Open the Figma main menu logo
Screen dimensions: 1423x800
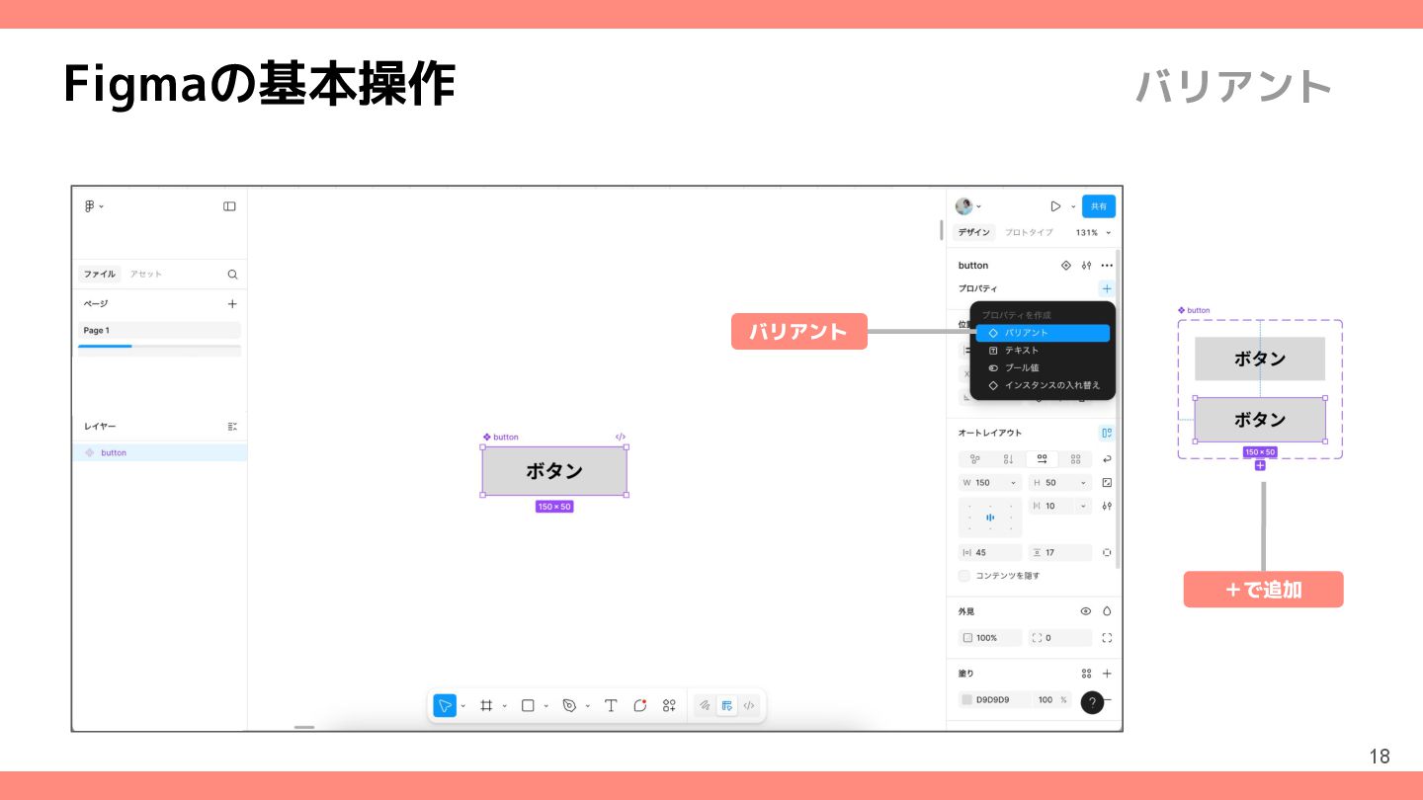tap(90, 206)
